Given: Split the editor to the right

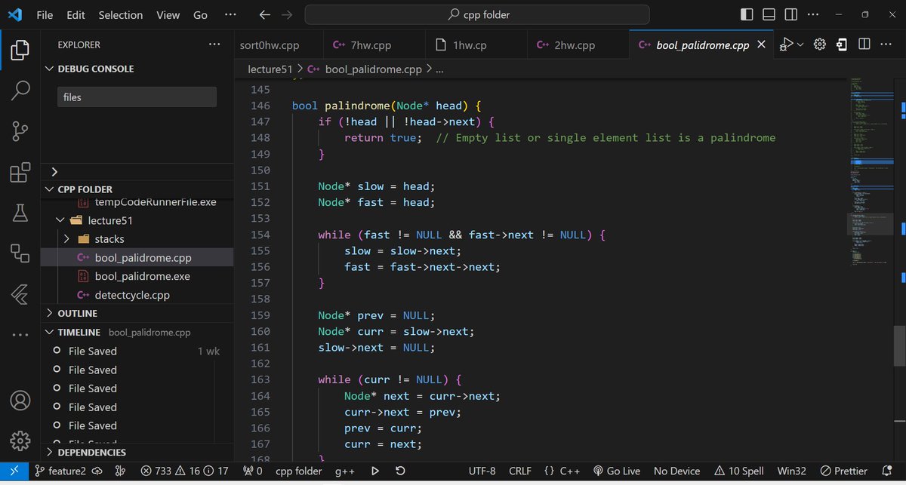Looking at the screenshot, I should (864, 45).
